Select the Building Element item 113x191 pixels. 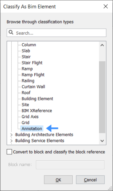(37, 99)
